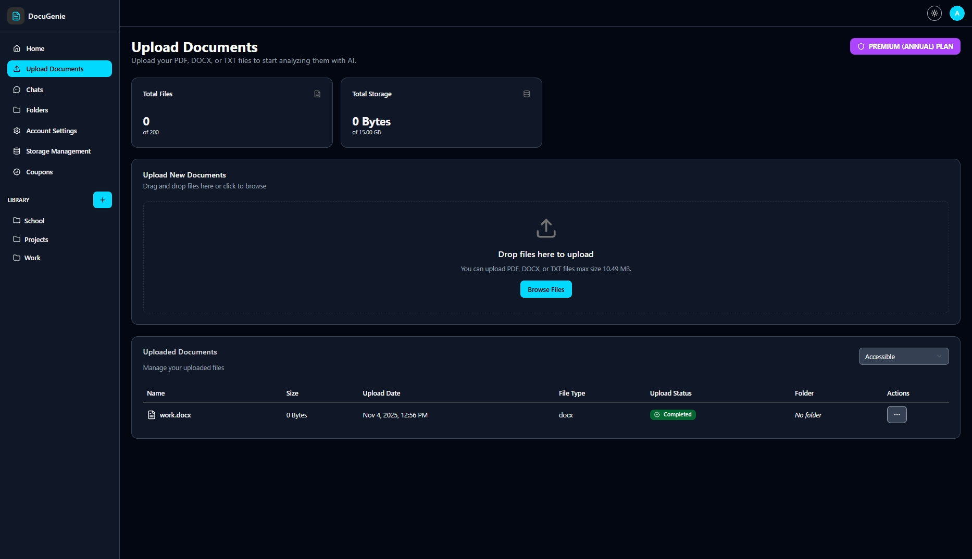This screenshot has height=559, width=972.
Task: Open Account Settings via the gear icon
Action: 17,131
